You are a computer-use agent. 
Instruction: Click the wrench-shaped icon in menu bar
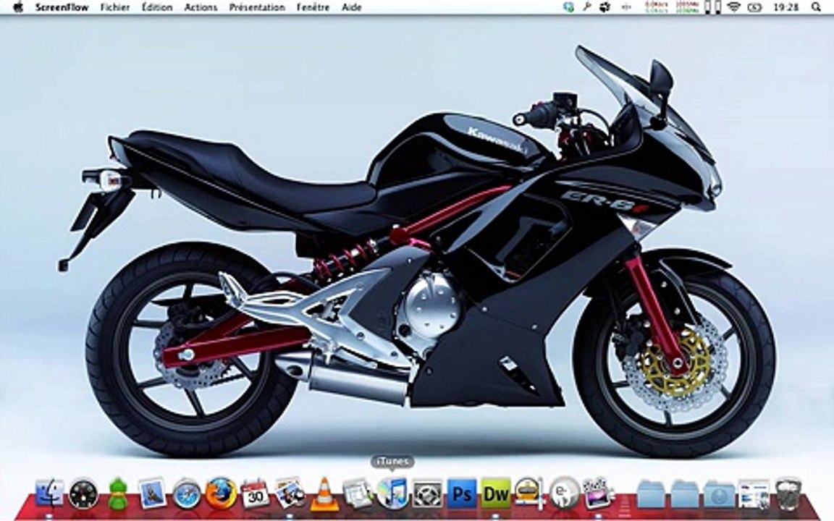(586, 7)
